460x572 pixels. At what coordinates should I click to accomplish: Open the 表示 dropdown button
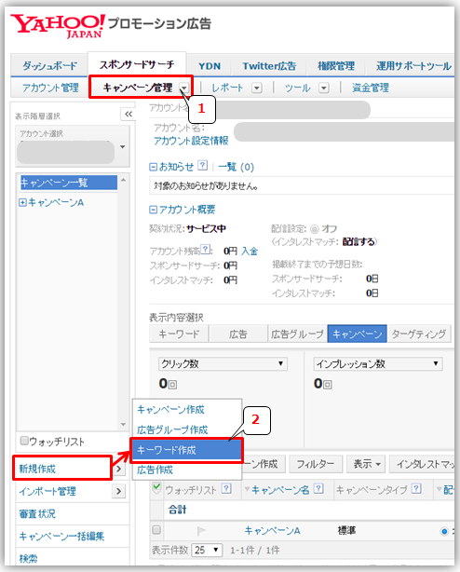(x=367, y=464)
